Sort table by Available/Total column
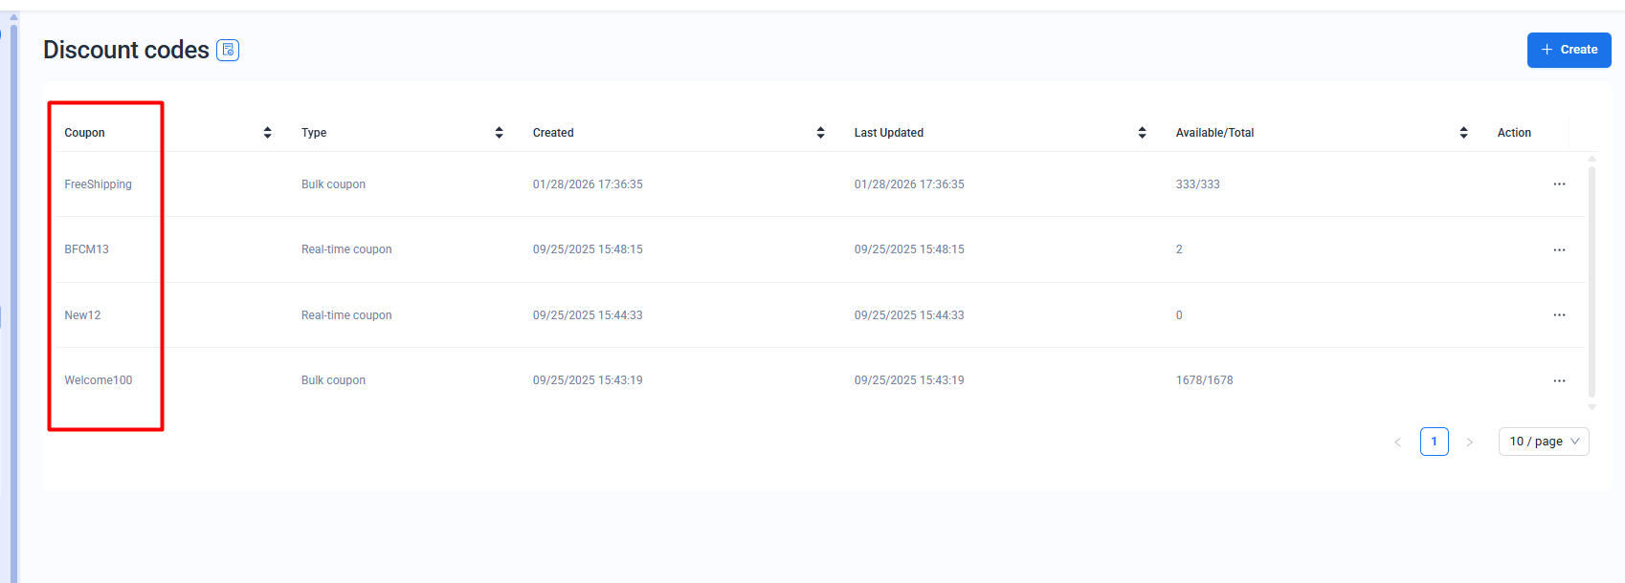This screenshot has width=1625, height=583. click(1463, 133)
